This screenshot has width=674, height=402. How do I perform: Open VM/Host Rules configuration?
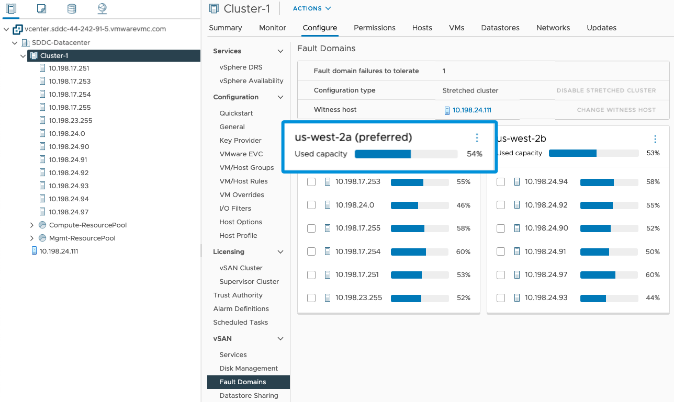click(244, 181)
